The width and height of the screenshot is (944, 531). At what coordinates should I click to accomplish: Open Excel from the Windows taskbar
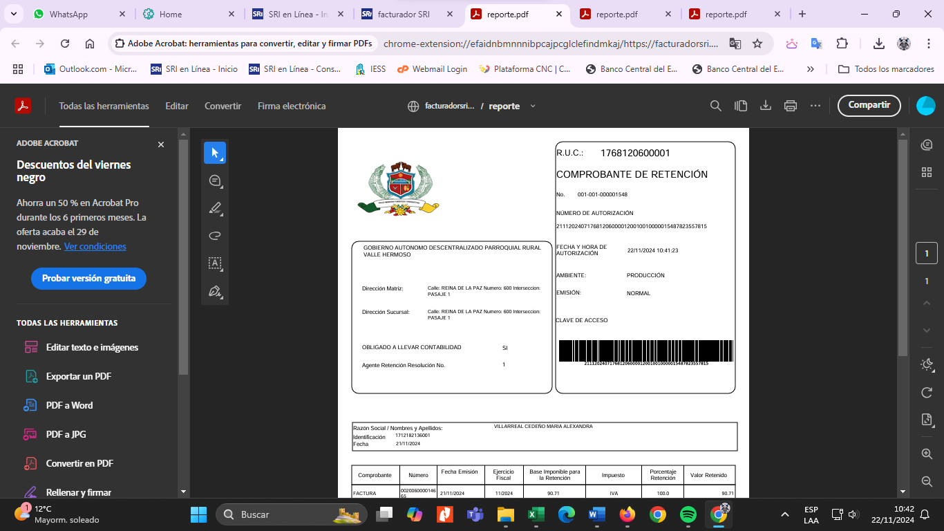pyautogui.click(x=536, y=515)
